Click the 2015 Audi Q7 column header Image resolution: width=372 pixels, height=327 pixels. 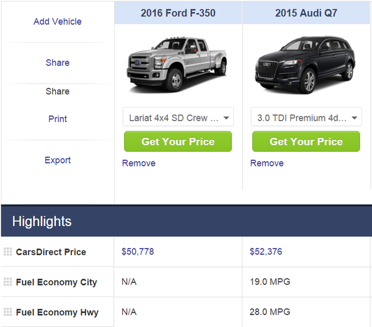coord(306,12)
